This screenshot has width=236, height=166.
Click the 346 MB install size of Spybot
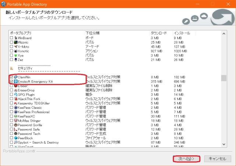(179, 143)
